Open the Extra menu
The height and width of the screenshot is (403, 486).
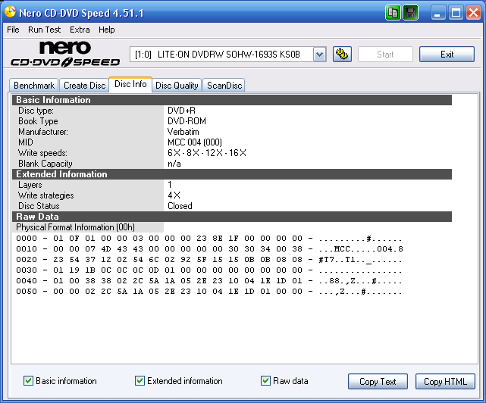pos(80,30)
